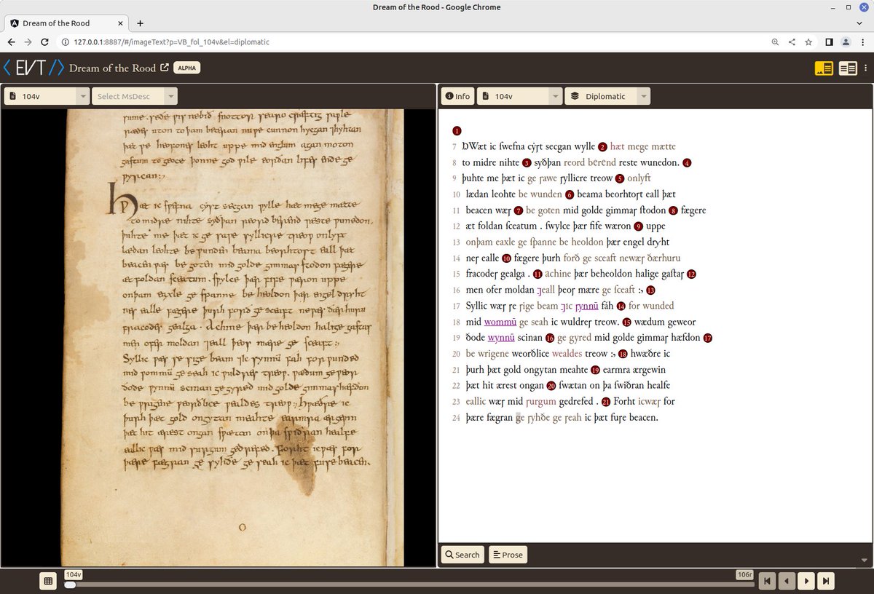Click the page navigation slider track

click(409, 584)
